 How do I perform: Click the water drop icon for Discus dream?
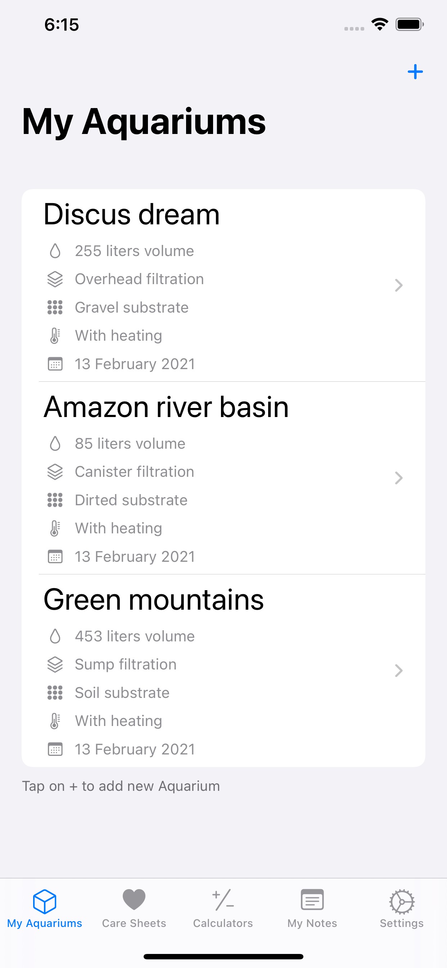click(x=55, y=251)
